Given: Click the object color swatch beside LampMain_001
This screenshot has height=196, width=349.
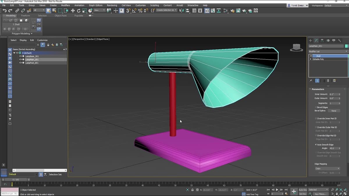Looking at the screenshot, I should click(346, 46).
